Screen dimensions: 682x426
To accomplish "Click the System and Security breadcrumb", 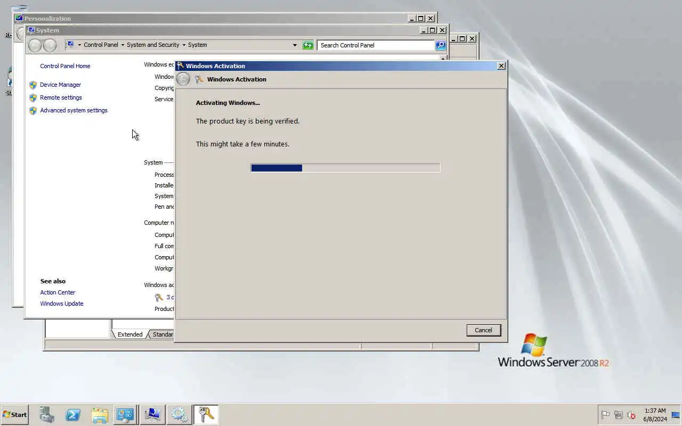I will 153,45.
